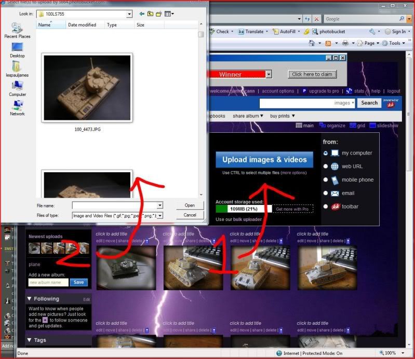This screenshot has height=359, width=415.
Task: Select the 'my computer' upload source
Action: coord(326,153)
